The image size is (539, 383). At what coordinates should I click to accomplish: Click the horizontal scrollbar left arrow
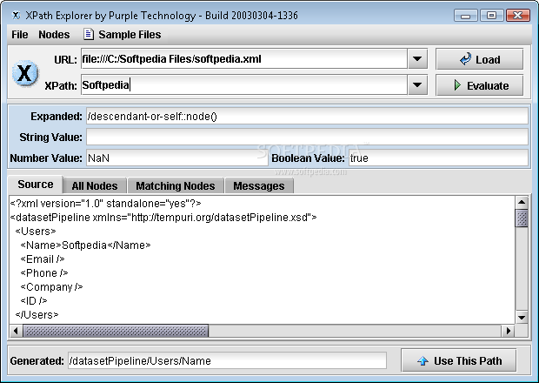(16, 331)
